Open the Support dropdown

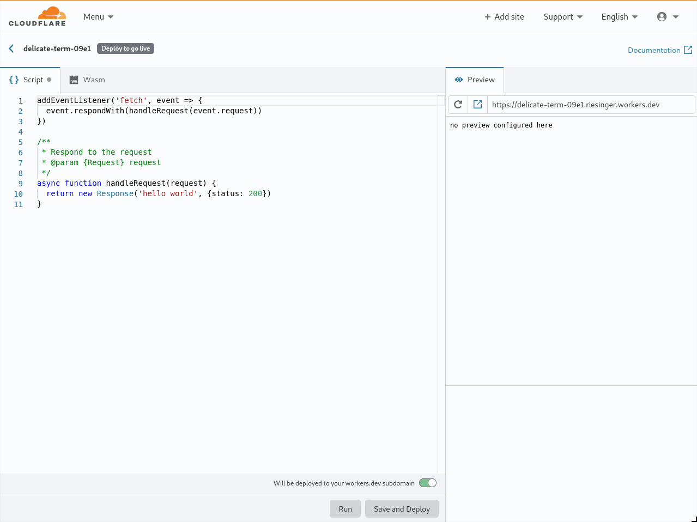[563, 17]
